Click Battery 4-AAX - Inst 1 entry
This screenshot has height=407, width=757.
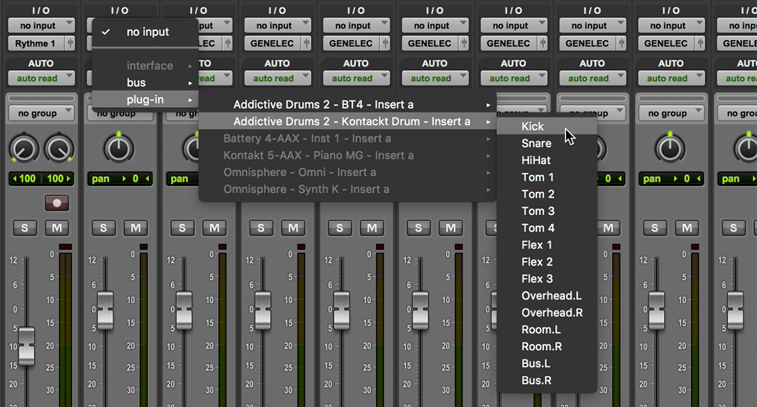click(x=348, y=138)
